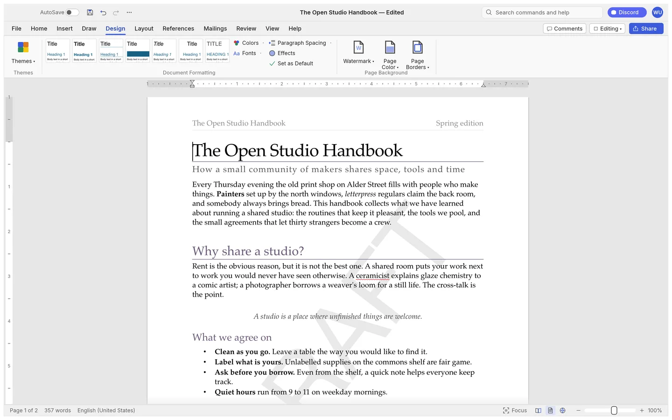
Task: Open the Insert tab
Action: (64, 28)
